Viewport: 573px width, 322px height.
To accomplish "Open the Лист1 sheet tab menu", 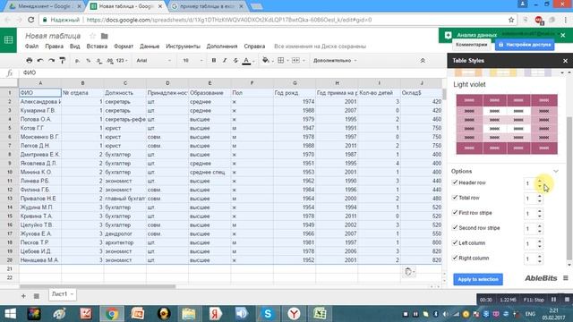I will pos(72,294).
